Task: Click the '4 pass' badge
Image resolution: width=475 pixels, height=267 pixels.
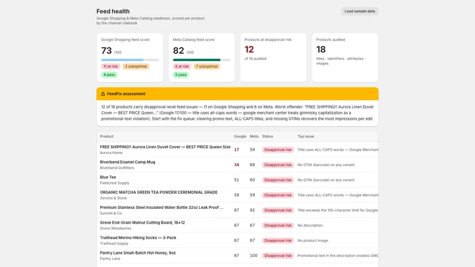Action: pos(109,75)
